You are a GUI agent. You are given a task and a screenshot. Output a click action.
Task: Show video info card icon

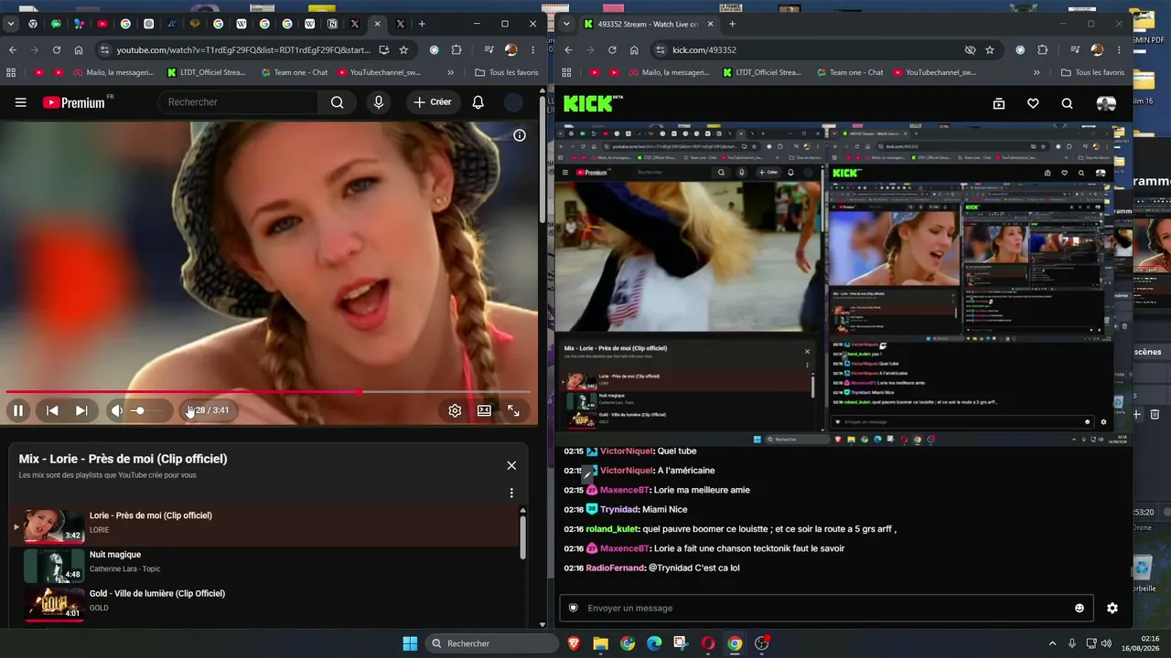coord(520,135)
